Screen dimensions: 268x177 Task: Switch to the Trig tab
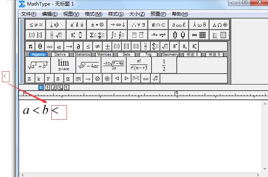pos(148,54)
